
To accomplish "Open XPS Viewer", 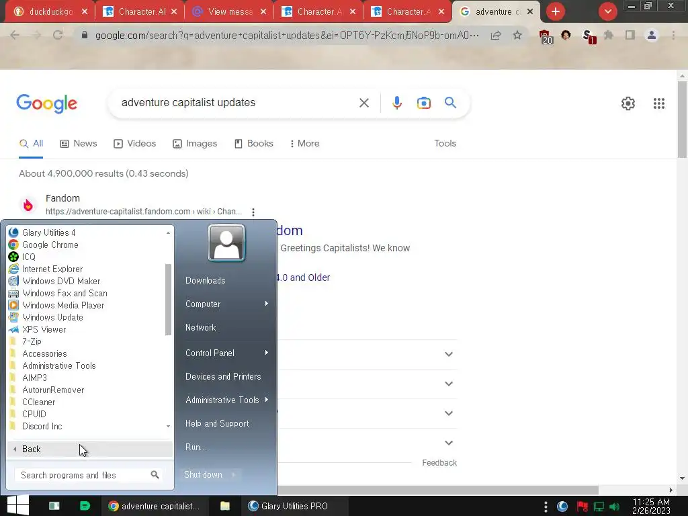I will click(44, 329).
